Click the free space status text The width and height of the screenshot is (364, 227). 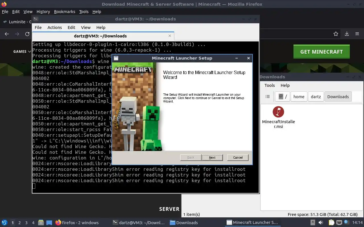pyautogui.click(x=322, y=215)
